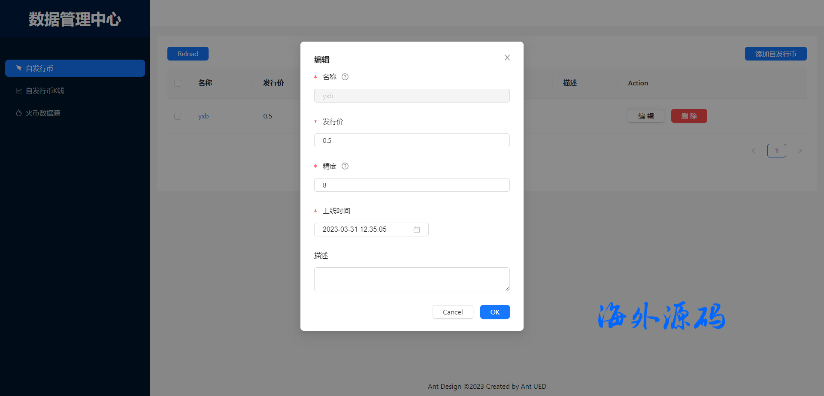824x396 pixels.
Task: Go to previous page arrow
Action: (x=753, y=151)
